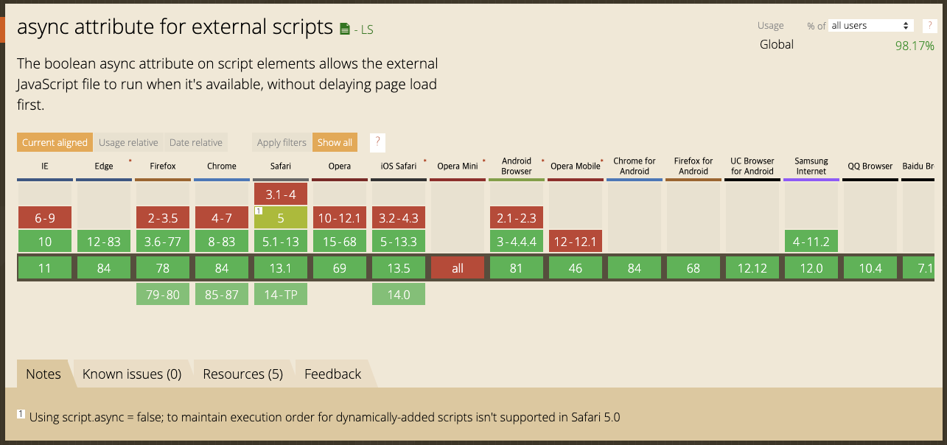The height and width of the screenshot is (445, 947).
Task: Click the Opera 15-68 cell
Action: 340,242
